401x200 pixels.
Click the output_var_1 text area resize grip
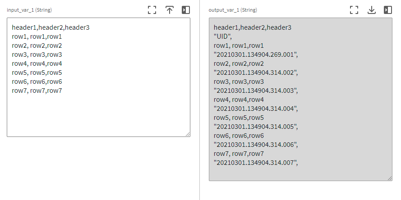coord(390,178)
